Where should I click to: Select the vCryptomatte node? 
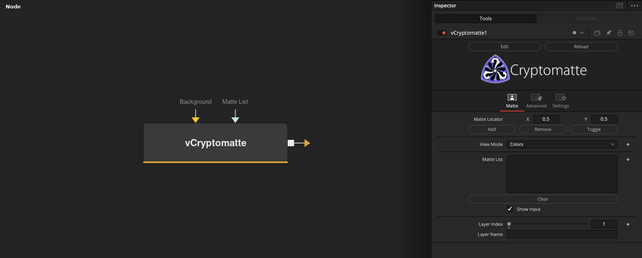215,143
